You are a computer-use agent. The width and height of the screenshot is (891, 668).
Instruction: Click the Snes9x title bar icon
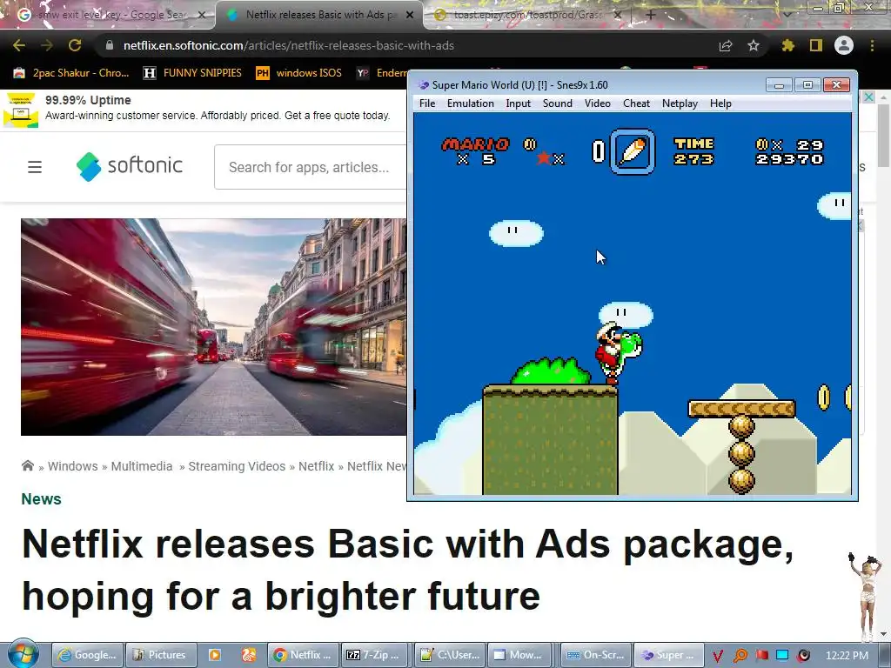423,85
